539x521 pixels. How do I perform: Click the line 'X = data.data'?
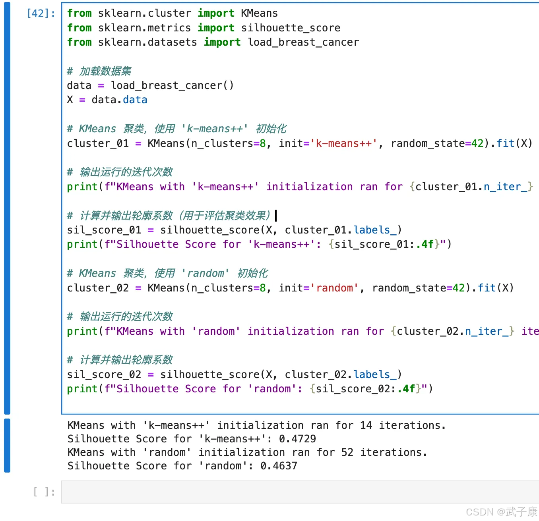(x=107, y=100)
